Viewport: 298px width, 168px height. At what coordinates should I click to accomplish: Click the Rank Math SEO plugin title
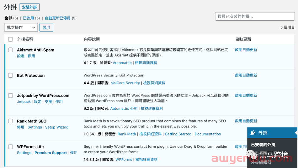coord(32,121)
